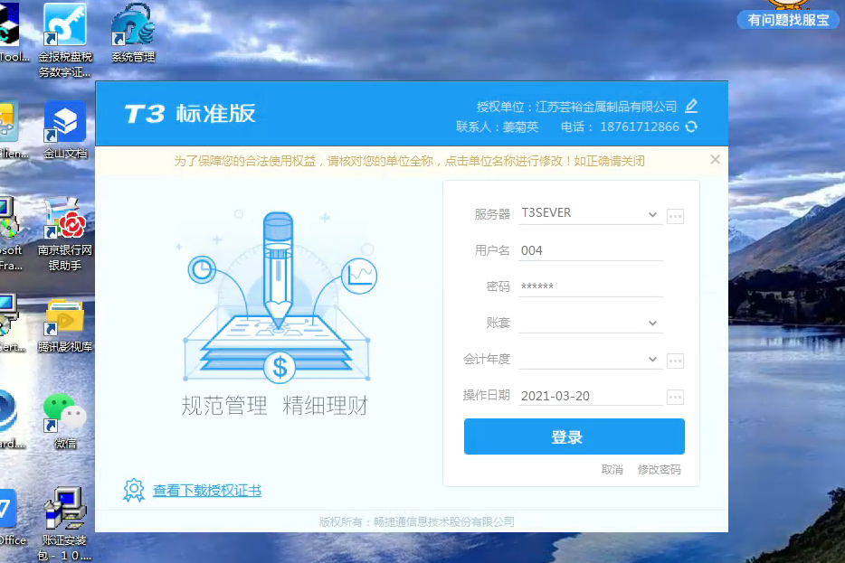Close the yellow notice banner
Screen dimensions: 845x563
[x=715, y=159]
